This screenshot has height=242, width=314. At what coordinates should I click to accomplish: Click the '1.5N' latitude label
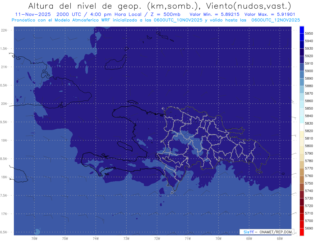click(x=4, y=49)
